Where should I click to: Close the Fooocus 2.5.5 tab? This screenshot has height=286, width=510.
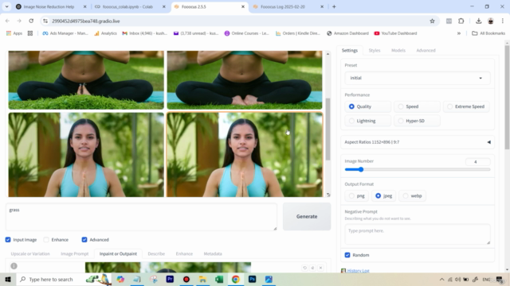tap(242, 6)
